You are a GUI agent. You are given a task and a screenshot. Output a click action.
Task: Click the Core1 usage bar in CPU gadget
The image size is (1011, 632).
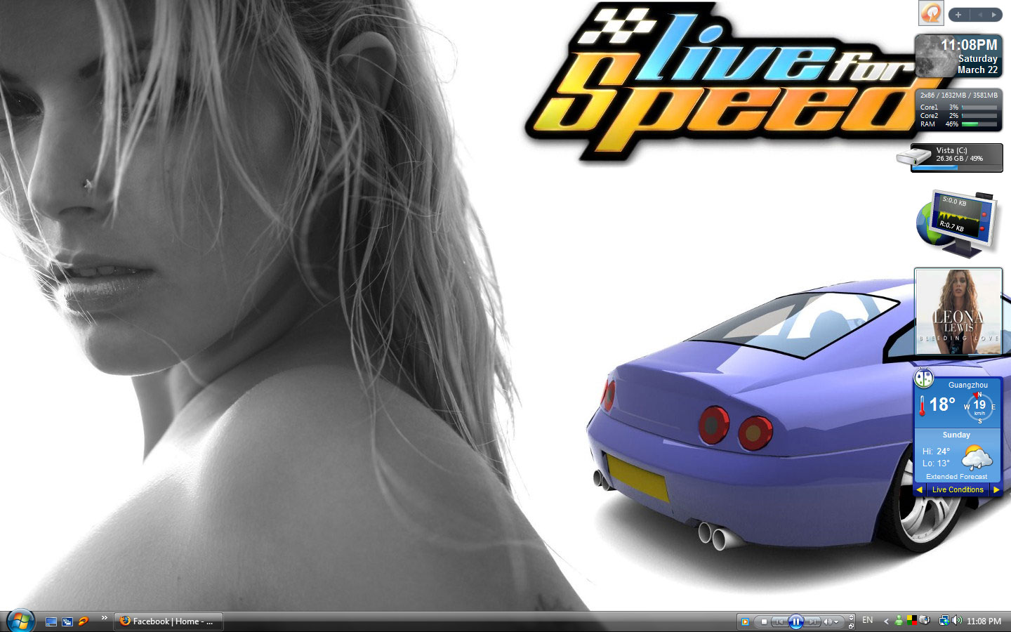click(x=979, y=107)
